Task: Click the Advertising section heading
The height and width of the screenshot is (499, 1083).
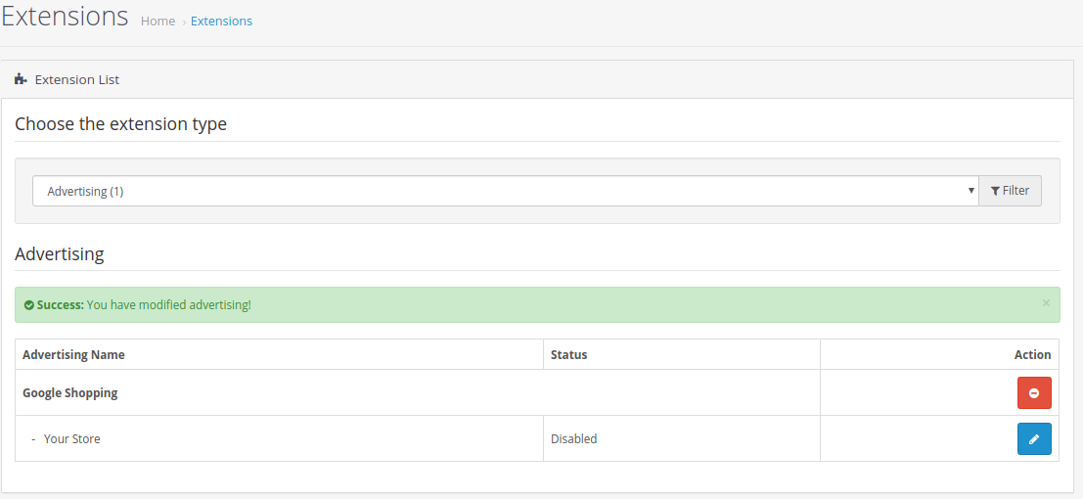Action: (60, 254)
